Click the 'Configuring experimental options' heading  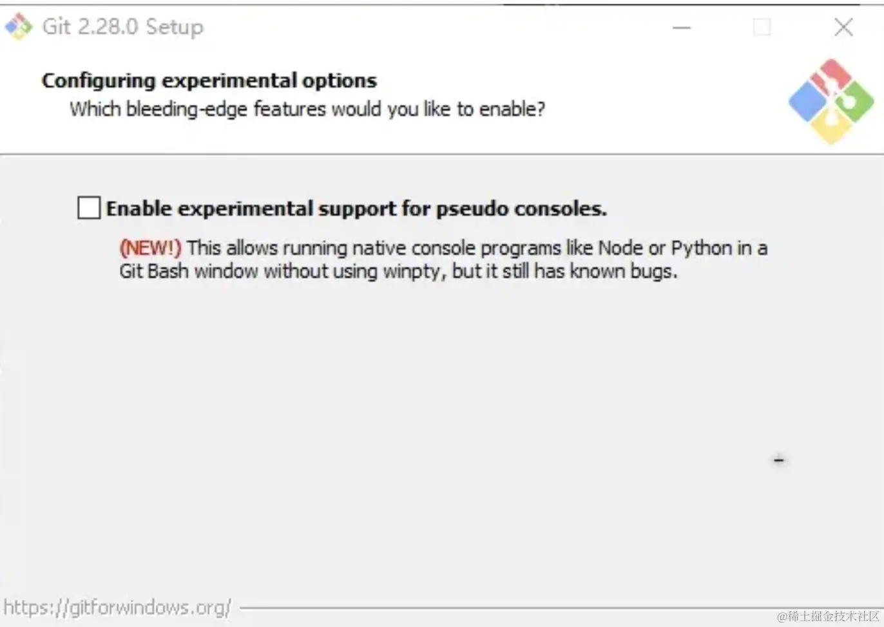point(209,80)
